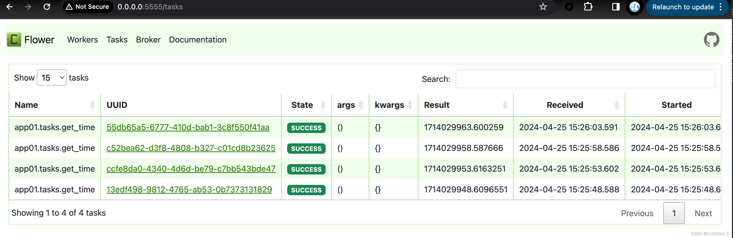The image size is (733, 238).
Task: Click app01.tasks.get_time in the 13edf498 row
Action: tap(55, 190)
